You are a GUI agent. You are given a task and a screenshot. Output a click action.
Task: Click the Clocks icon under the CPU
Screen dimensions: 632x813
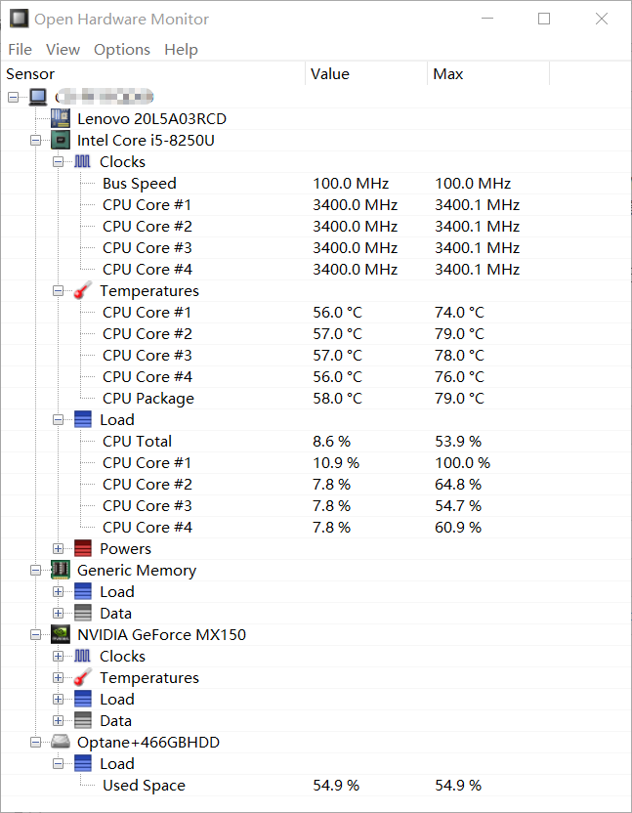83,161
